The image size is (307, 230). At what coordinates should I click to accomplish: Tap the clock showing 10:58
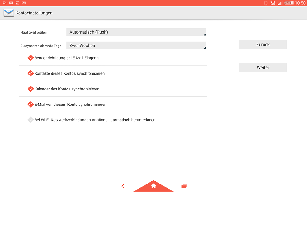(300, 3)
